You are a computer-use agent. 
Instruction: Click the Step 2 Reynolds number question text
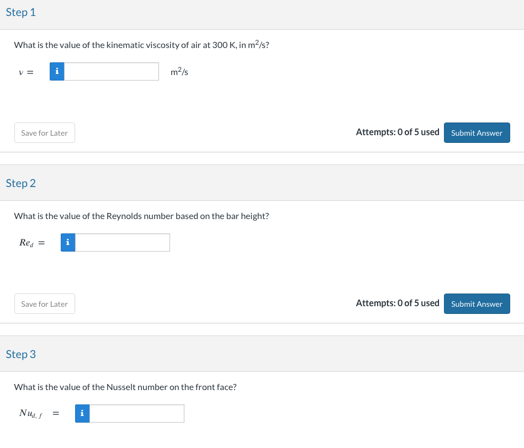click(x=141, y=216)
